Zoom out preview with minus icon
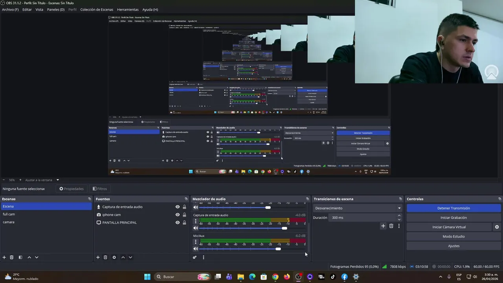This screenshot has height=283, width=503. 4,180
